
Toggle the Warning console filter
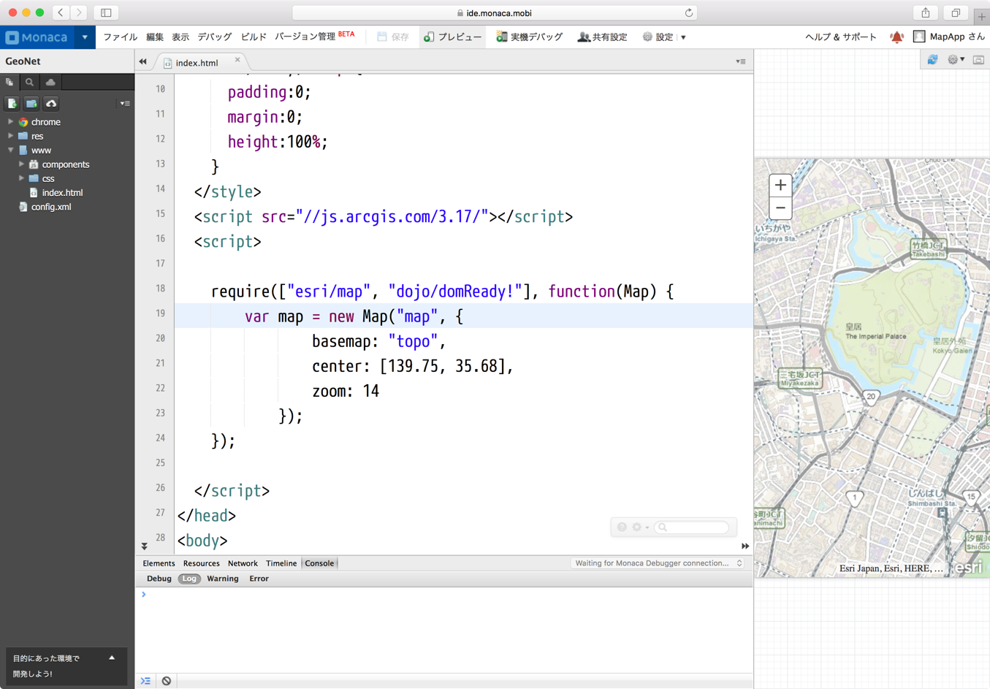(x=223, y=579)
